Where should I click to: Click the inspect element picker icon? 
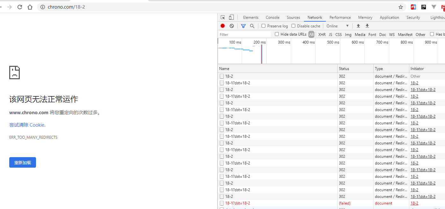click(223, 17)
